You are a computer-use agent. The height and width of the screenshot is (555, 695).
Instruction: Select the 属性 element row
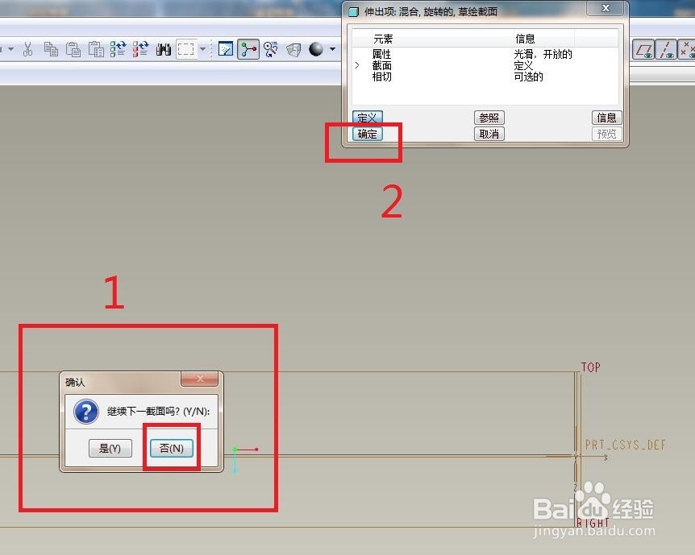[x=485, y=54]
